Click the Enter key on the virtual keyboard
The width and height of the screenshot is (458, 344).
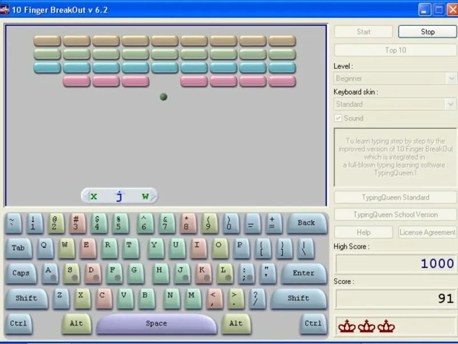(x=304, y=274)
